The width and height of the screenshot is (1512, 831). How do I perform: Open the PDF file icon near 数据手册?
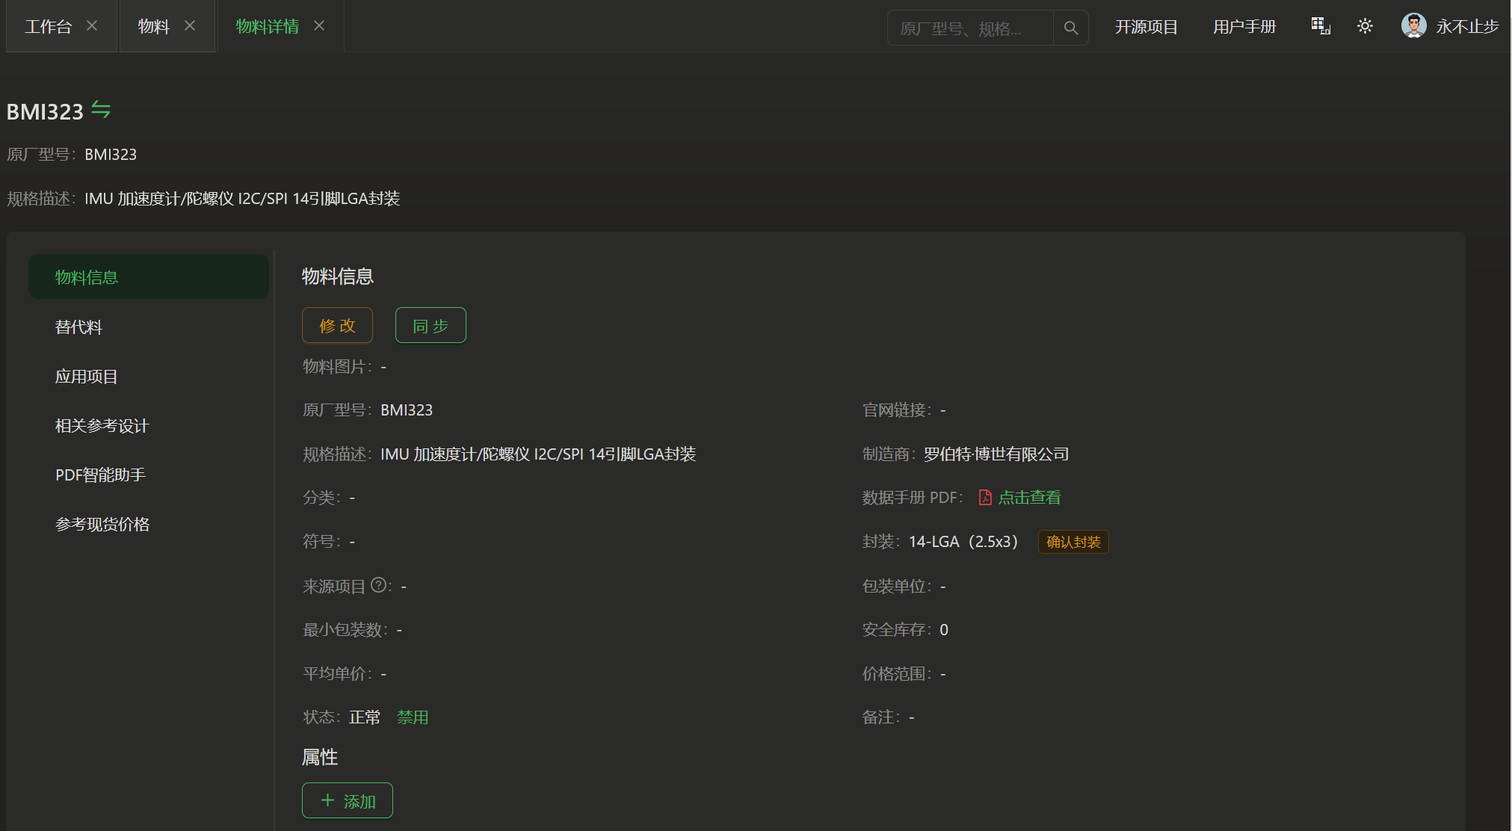pos(984,497)
